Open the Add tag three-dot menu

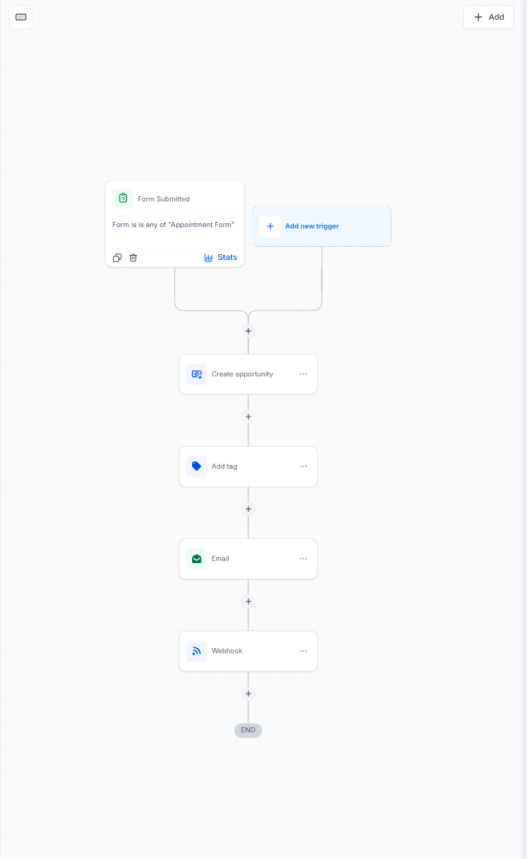(303, 466)
